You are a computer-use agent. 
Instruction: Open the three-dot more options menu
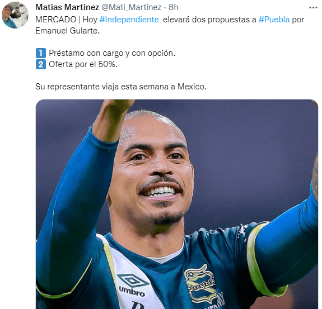tap(313, 8)
